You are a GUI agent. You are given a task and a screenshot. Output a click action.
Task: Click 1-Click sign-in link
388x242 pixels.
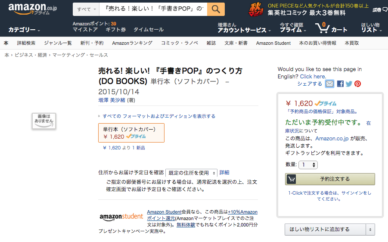click(x=329, y=196)
